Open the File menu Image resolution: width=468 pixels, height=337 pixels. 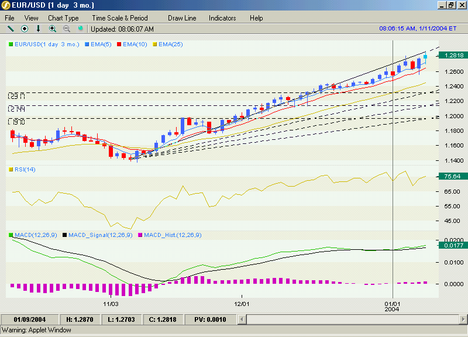[9, 18]
